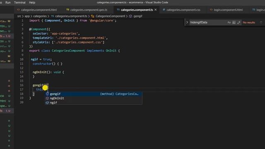Click the method icon beside gongif suggestion

(x=47, y=94)
